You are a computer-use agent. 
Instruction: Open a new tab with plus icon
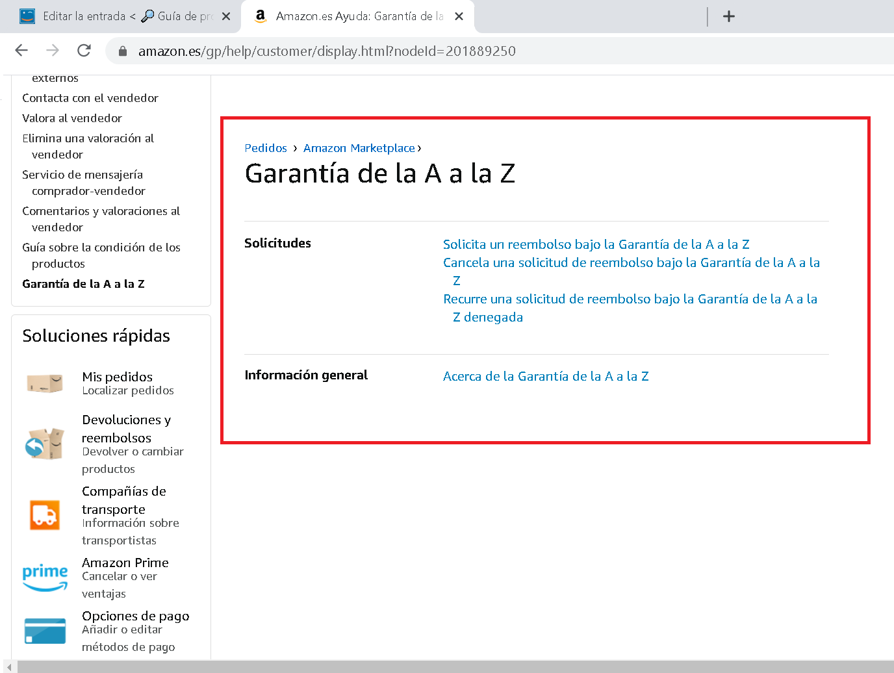pos(729,16)
